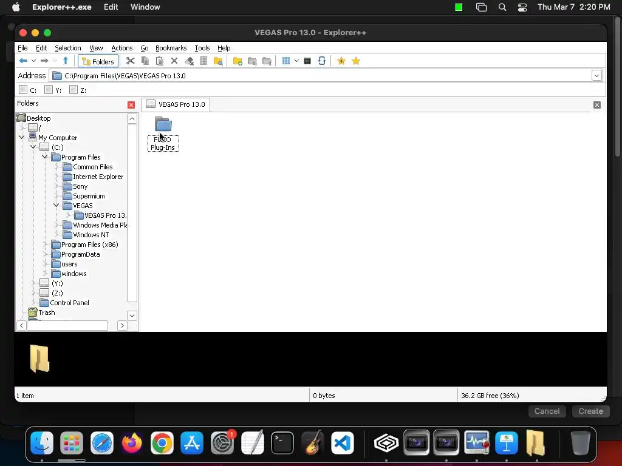Screen dimensions: 622x466
Task: Go up one folder level
Action: (x=66, y=61)
